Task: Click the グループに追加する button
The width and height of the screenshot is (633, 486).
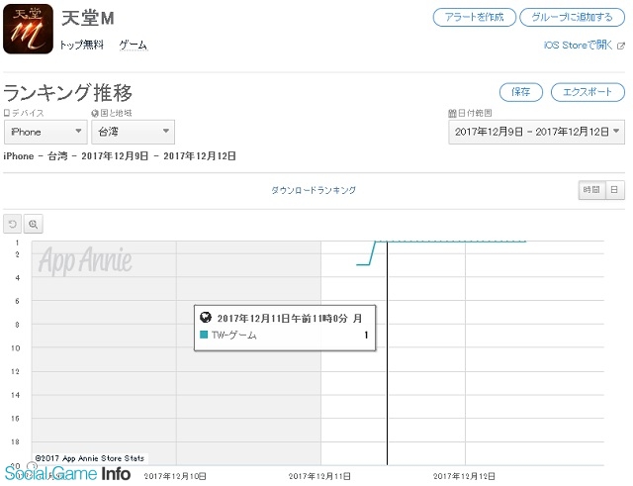Action: (573, 18)
